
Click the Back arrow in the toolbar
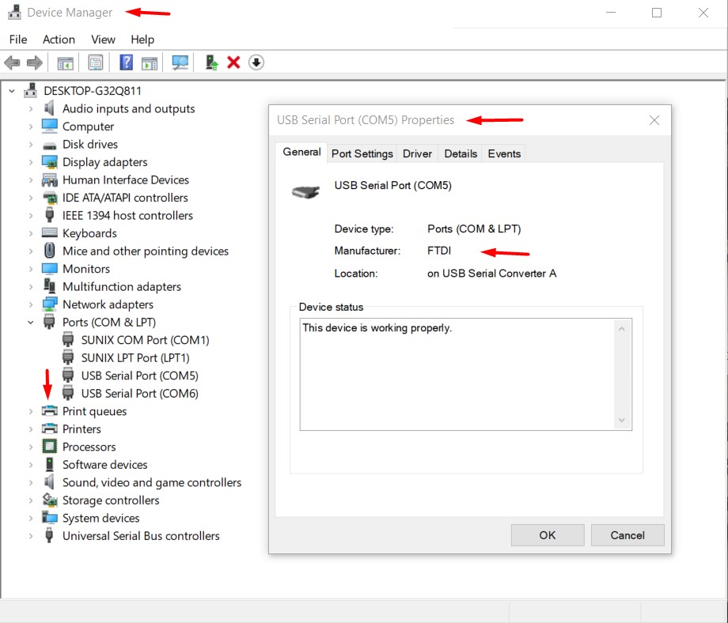12,62
